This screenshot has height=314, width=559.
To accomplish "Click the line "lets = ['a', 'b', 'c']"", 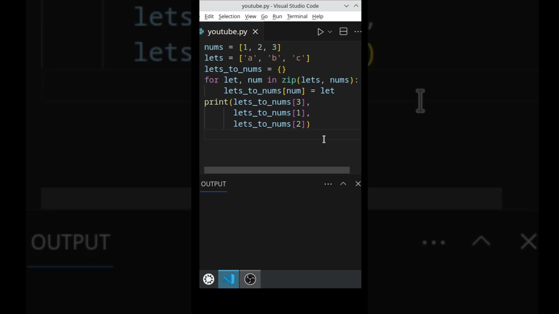I will (257, 58).
